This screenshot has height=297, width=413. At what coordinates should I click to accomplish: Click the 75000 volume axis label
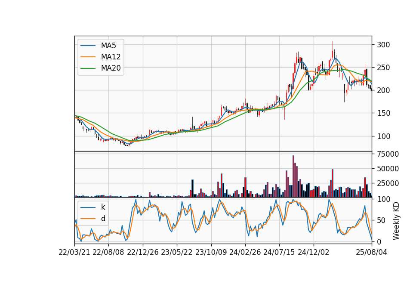coord(388,154)
